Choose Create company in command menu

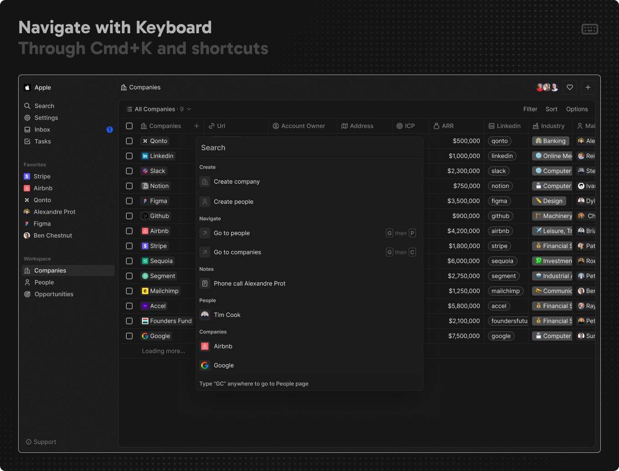pos(237,182)
